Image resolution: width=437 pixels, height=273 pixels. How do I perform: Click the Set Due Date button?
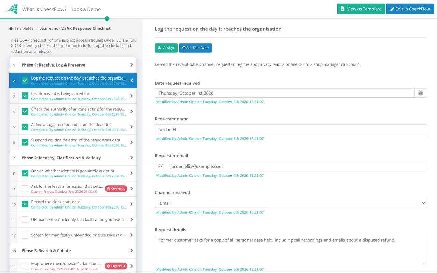click(x=195, y=48)
